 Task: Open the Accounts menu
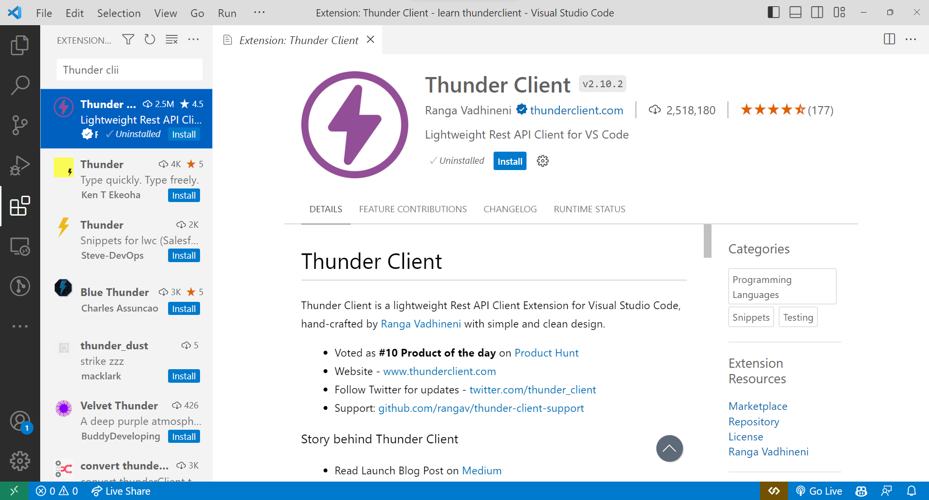coord(20,421)
